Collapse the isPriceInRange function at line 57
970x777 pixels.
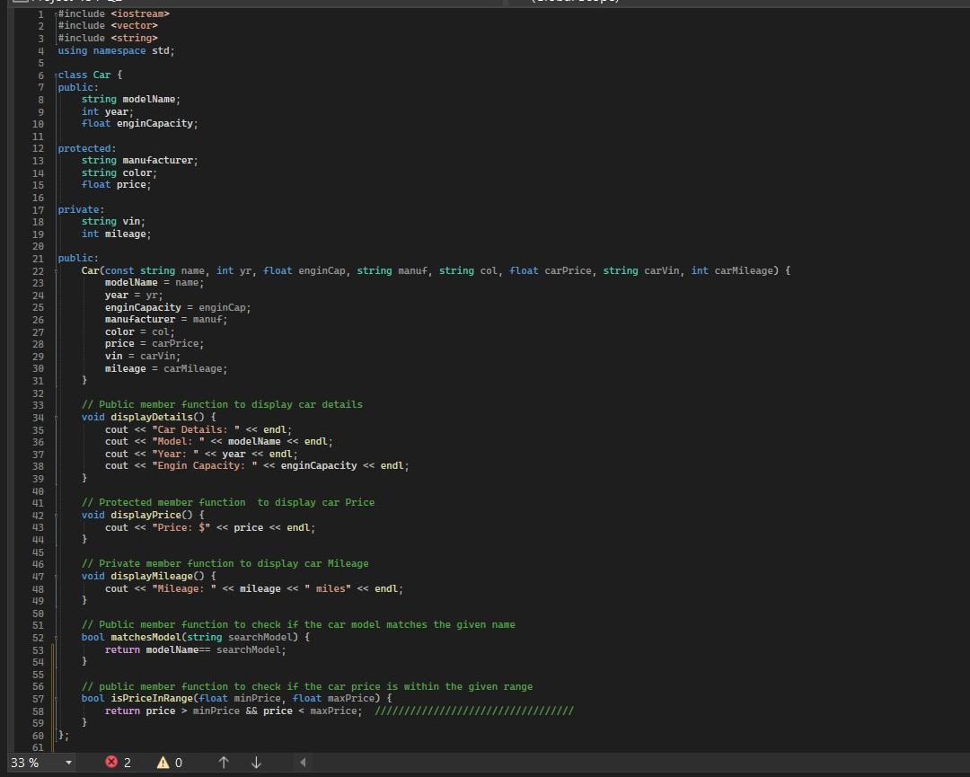(55, 699)
